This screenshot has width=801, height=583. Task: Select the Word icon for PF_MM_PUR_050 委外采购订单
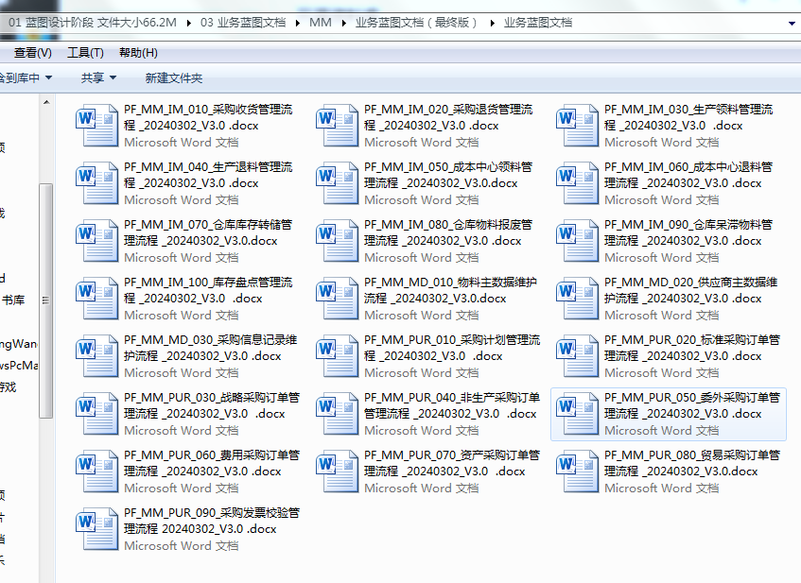click(577, 414)
